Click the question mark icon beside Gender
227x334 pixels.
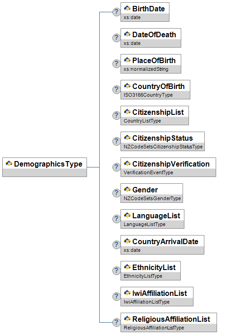click(116, 193)
